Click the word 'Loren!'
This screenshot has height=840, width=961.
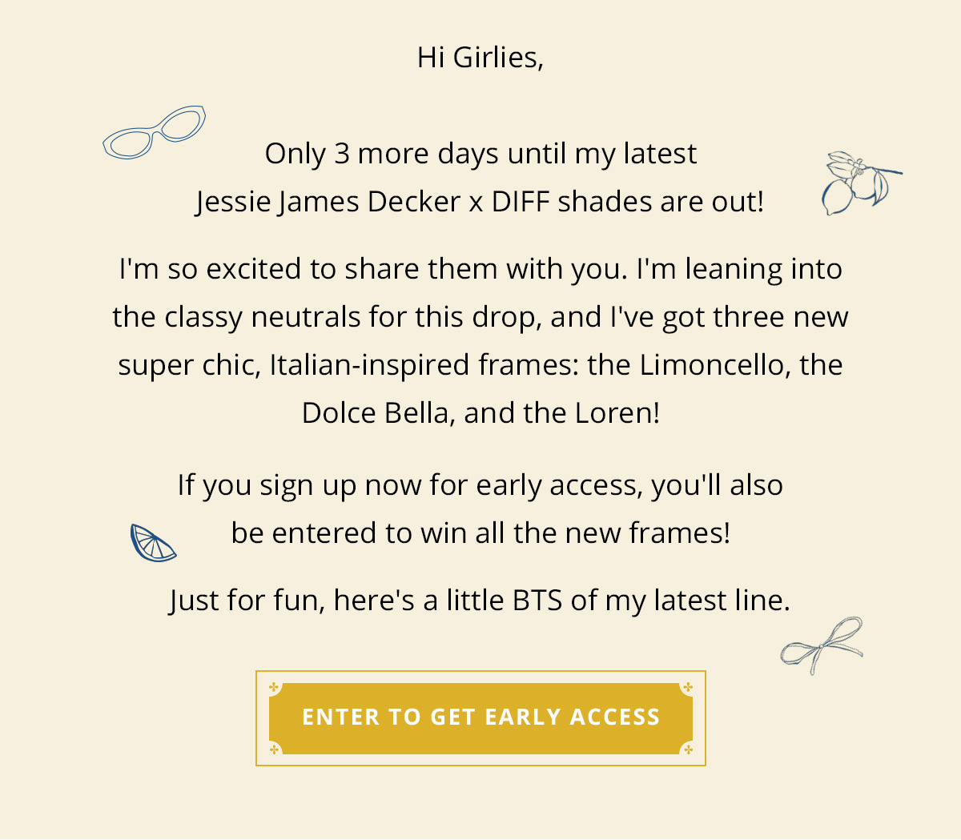[x=617, y=413]
